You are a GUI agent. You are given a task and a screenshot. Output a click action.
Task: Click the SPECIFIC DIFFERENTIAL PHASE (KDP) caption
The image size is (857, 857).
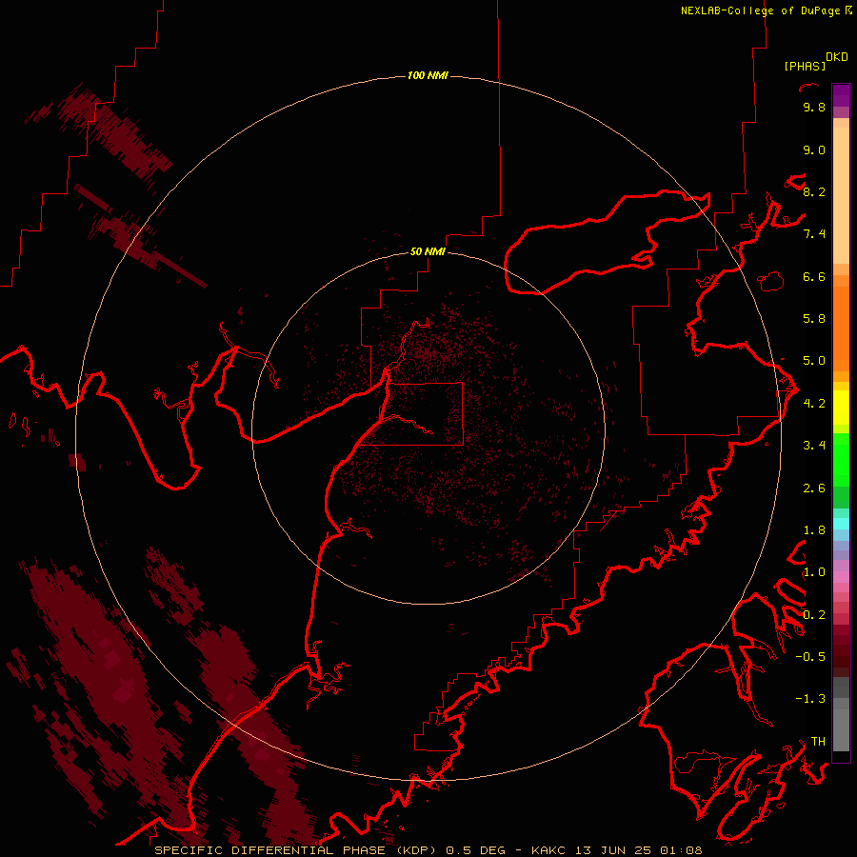pos(296,850)
